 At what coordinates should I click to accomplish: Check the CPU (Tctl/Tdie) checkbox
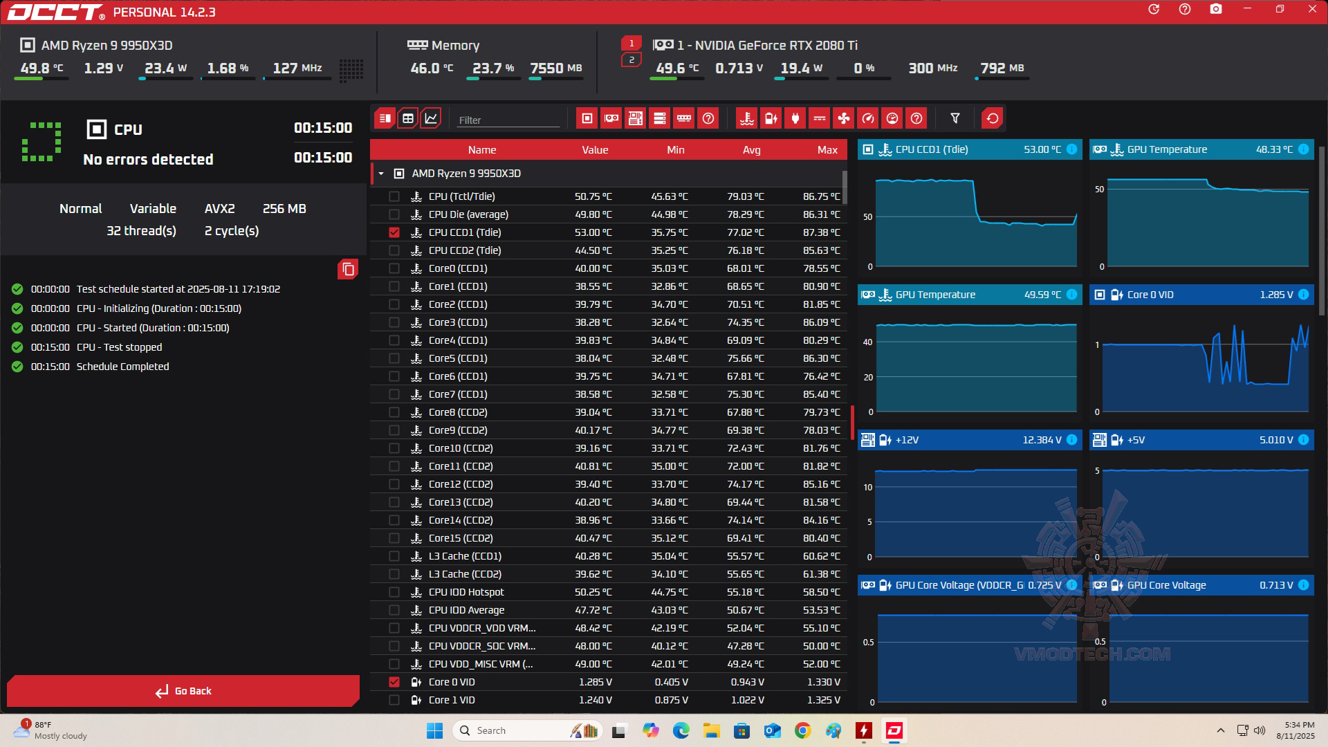(394, 196)
